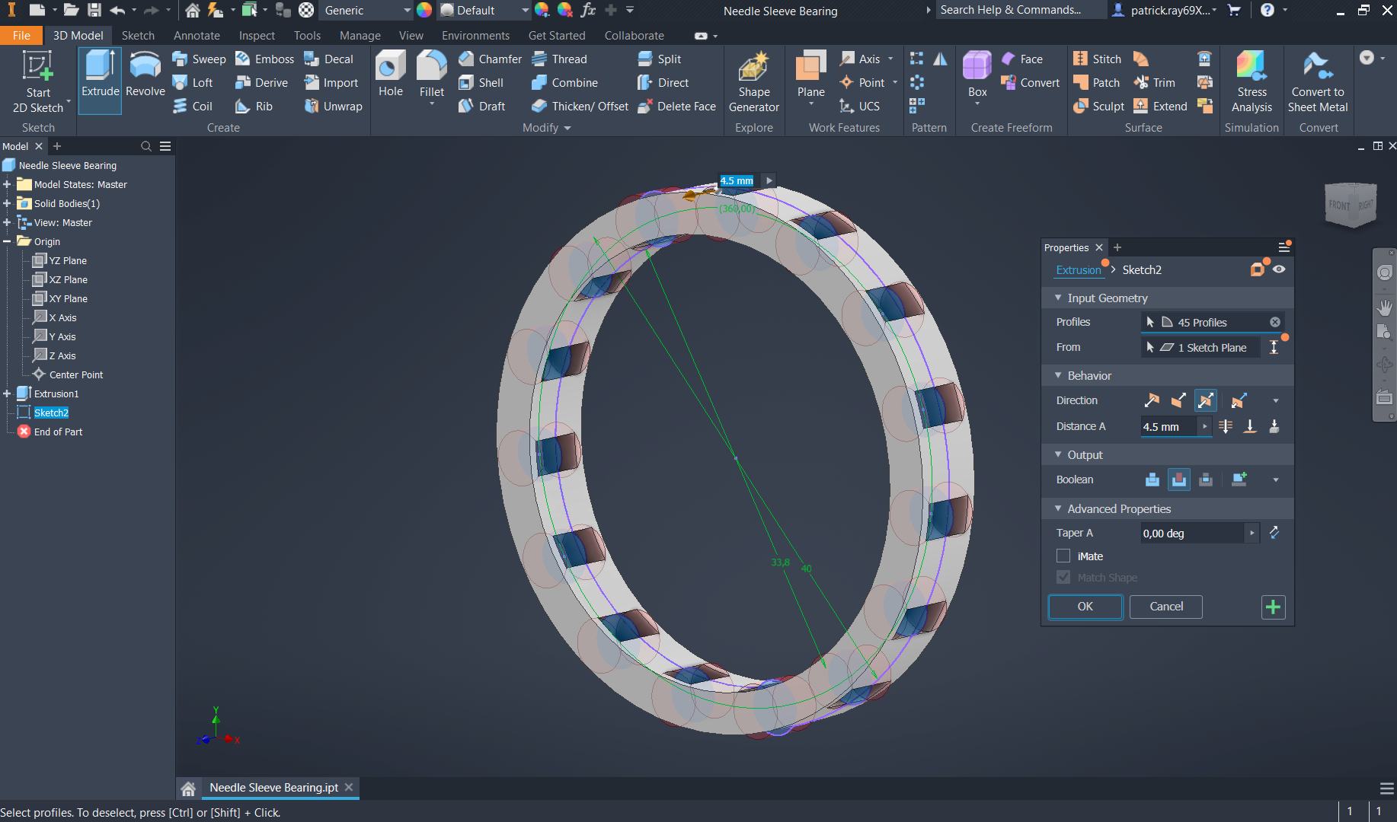Screen dimensions: 1397x822
Task: Open the Annotate ribbon tab
Action: coord(197,36)
